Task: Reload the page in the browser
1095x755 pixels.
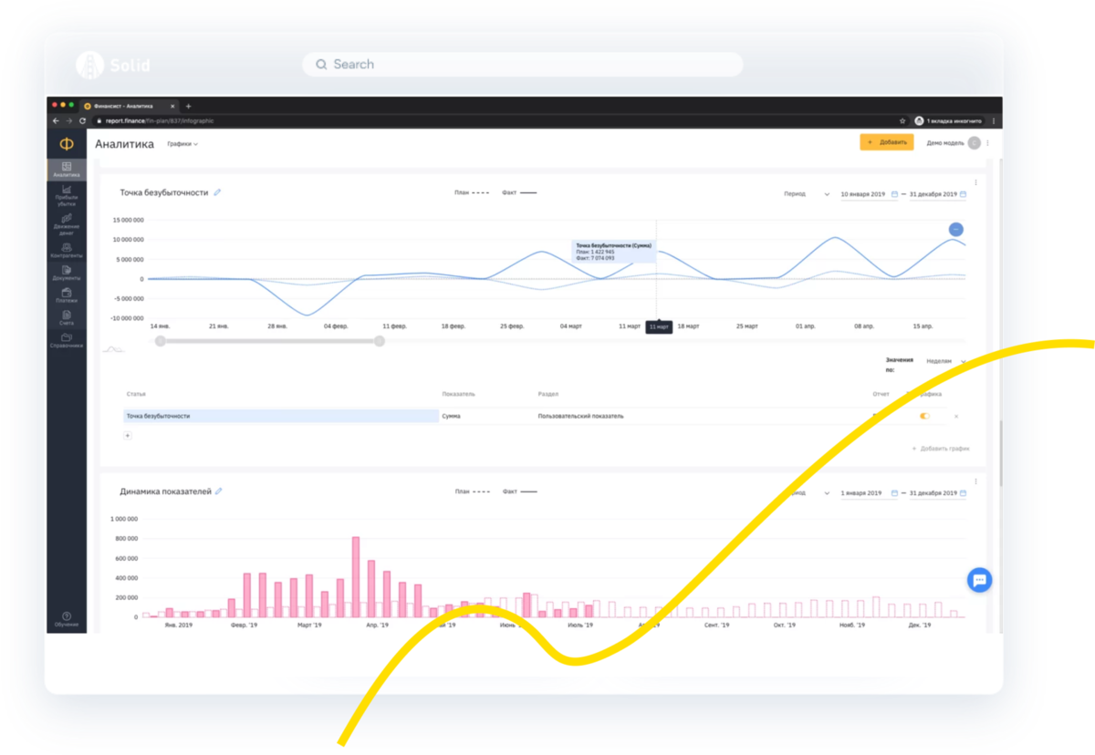Action: [82, 120]
